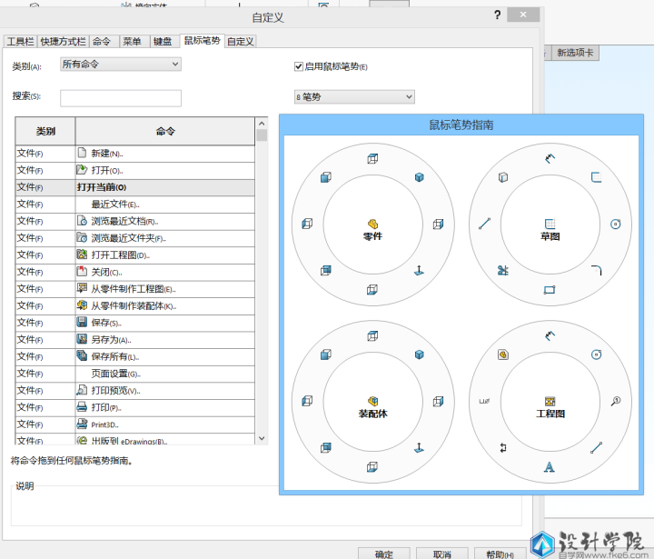The height and width of the screenshot is (559, 654).
Task: Click the magnifier zoom icon in 工程图 wheel
Action: [x=616, y=401]
